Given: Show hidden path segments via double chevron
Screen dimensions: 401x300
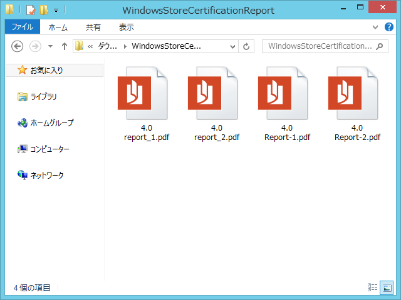Looking at the screenshot, I should pos(90,46).
